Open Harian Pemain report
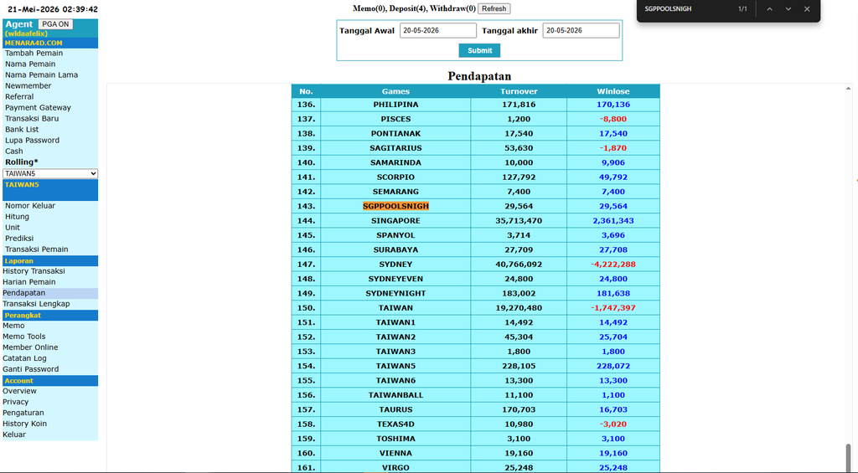Viewport: 858px width, 473px height. 29,282
